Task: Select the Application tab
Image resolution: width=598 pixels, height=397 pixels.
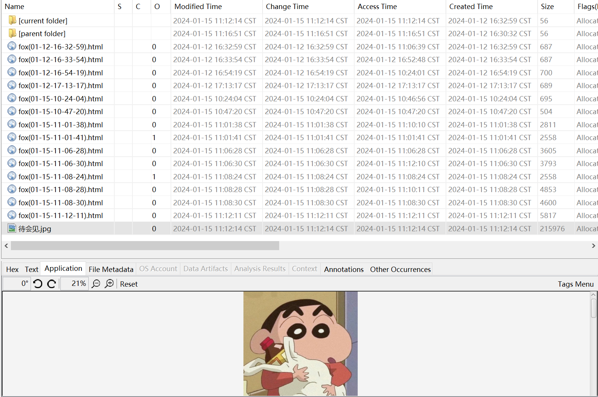Action: point(63,269)
